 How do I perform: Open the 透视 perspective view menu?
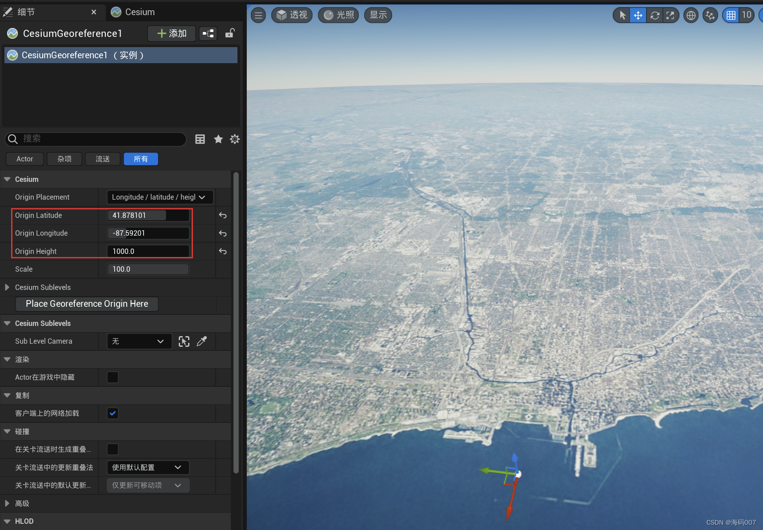coord(292,15)
